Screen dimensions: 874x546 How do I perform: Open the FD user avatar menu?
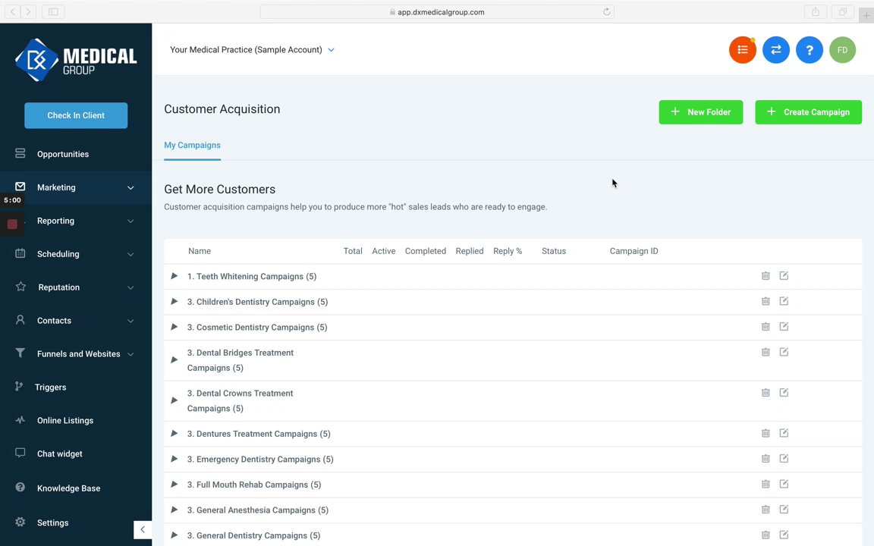pyautogui.click(x=842, y=50)
